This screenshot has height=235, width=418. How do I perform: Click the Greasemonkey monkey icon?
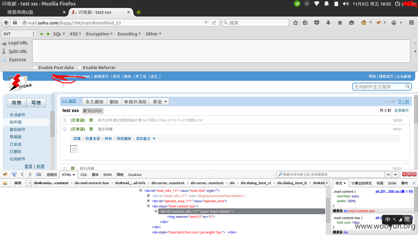point(364,23)
